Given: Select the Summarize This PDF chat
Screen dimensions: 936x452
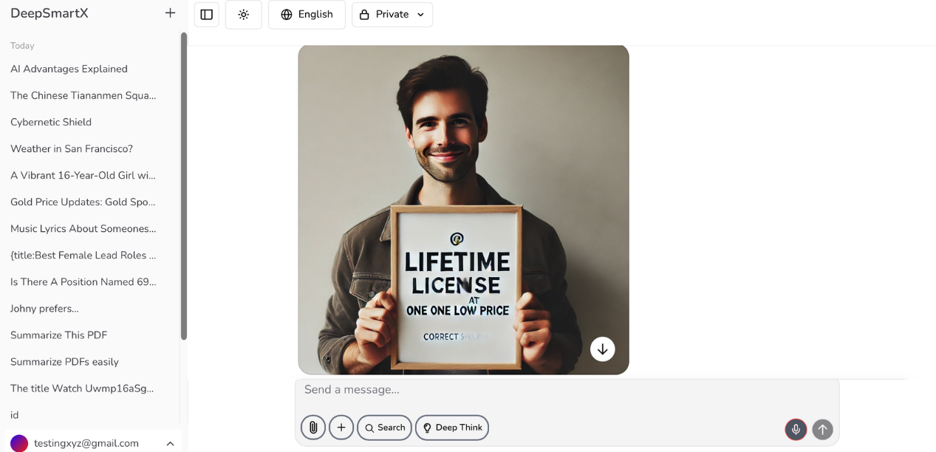Looking at the screenshot, I should pos(59,335).
